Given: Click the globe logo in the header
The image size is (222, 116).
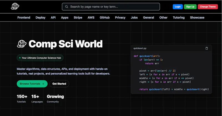Looking at the screenshot, I should (x=15, y=6).
